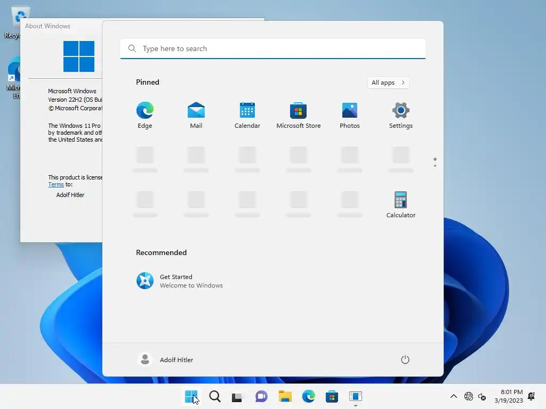Launch Edge from the taskbar
Viewport: 546px width, 409px height.
coord(309,396)
